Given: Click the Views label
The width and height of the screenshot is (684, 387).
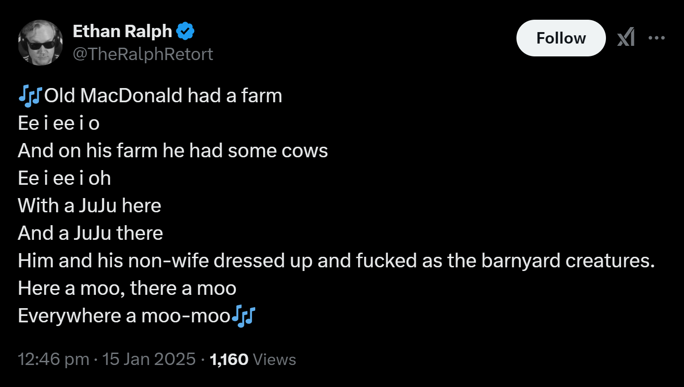Looking at the screenshot, I should click(x=274, y=359).
